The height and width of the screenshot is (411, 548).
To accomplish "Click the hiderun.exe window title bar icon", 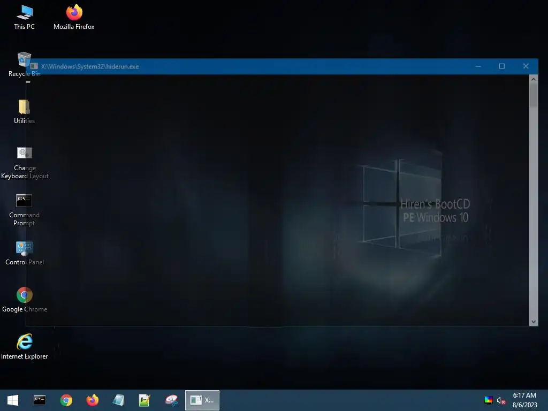I will click(34, 66).
